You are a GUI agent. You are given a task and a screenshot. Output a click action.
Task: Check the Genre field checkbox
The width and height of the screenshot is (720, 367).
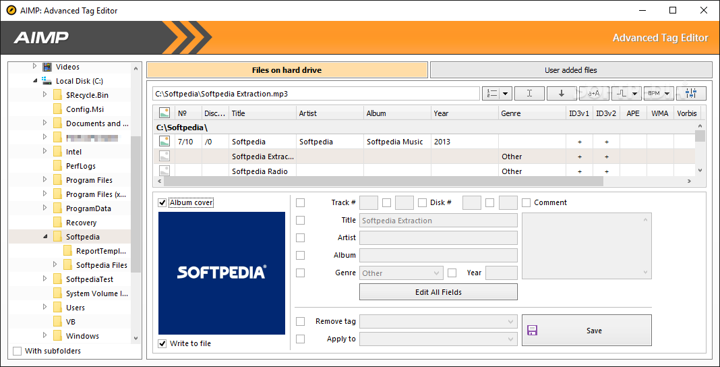pos(300,273)
